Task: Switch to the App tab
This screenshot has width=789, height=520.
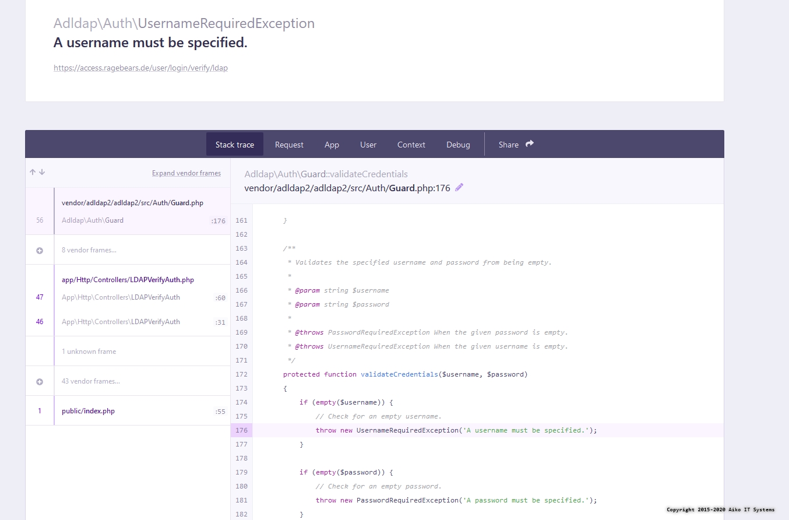Action: click(x=332, y=144)
